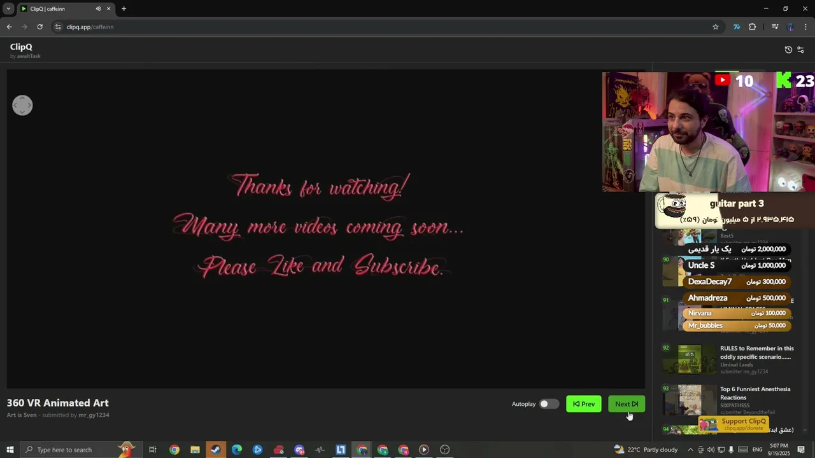Click 'SIXPATHSSS' channel name
Image resolution: width=815 pixels, height=458 pixels.
pos(735,405)
